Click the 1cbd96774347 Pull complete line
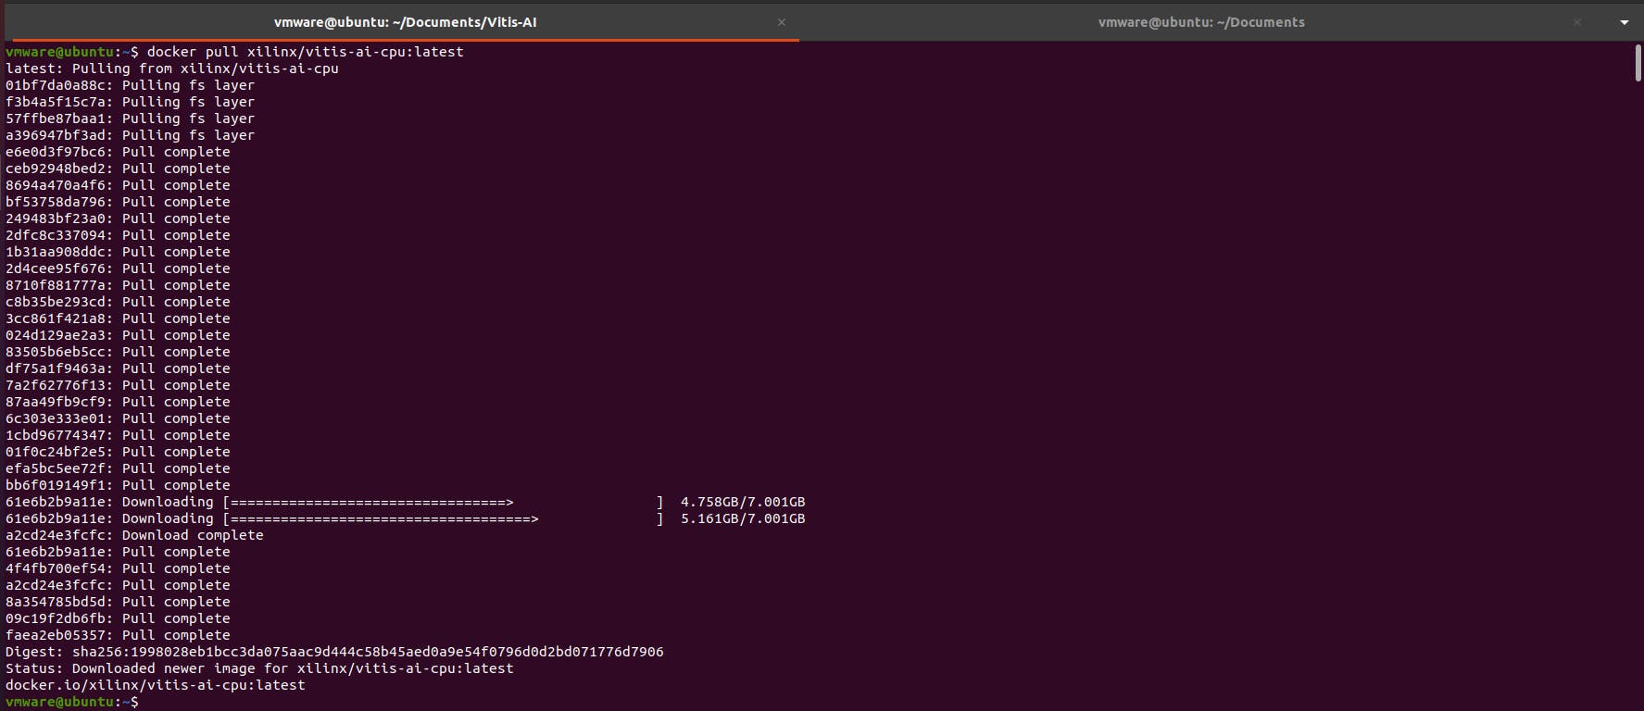 118,435
